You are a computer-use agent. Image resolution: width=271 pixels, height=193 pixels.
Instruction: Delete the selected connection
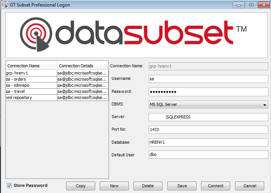148,186
